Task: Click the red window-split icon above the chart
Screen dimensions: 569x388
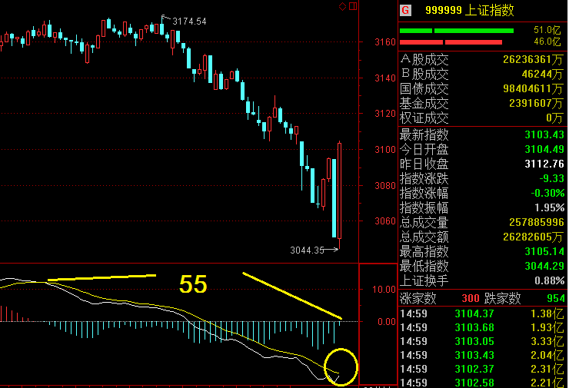Action: tap(353, 6)
